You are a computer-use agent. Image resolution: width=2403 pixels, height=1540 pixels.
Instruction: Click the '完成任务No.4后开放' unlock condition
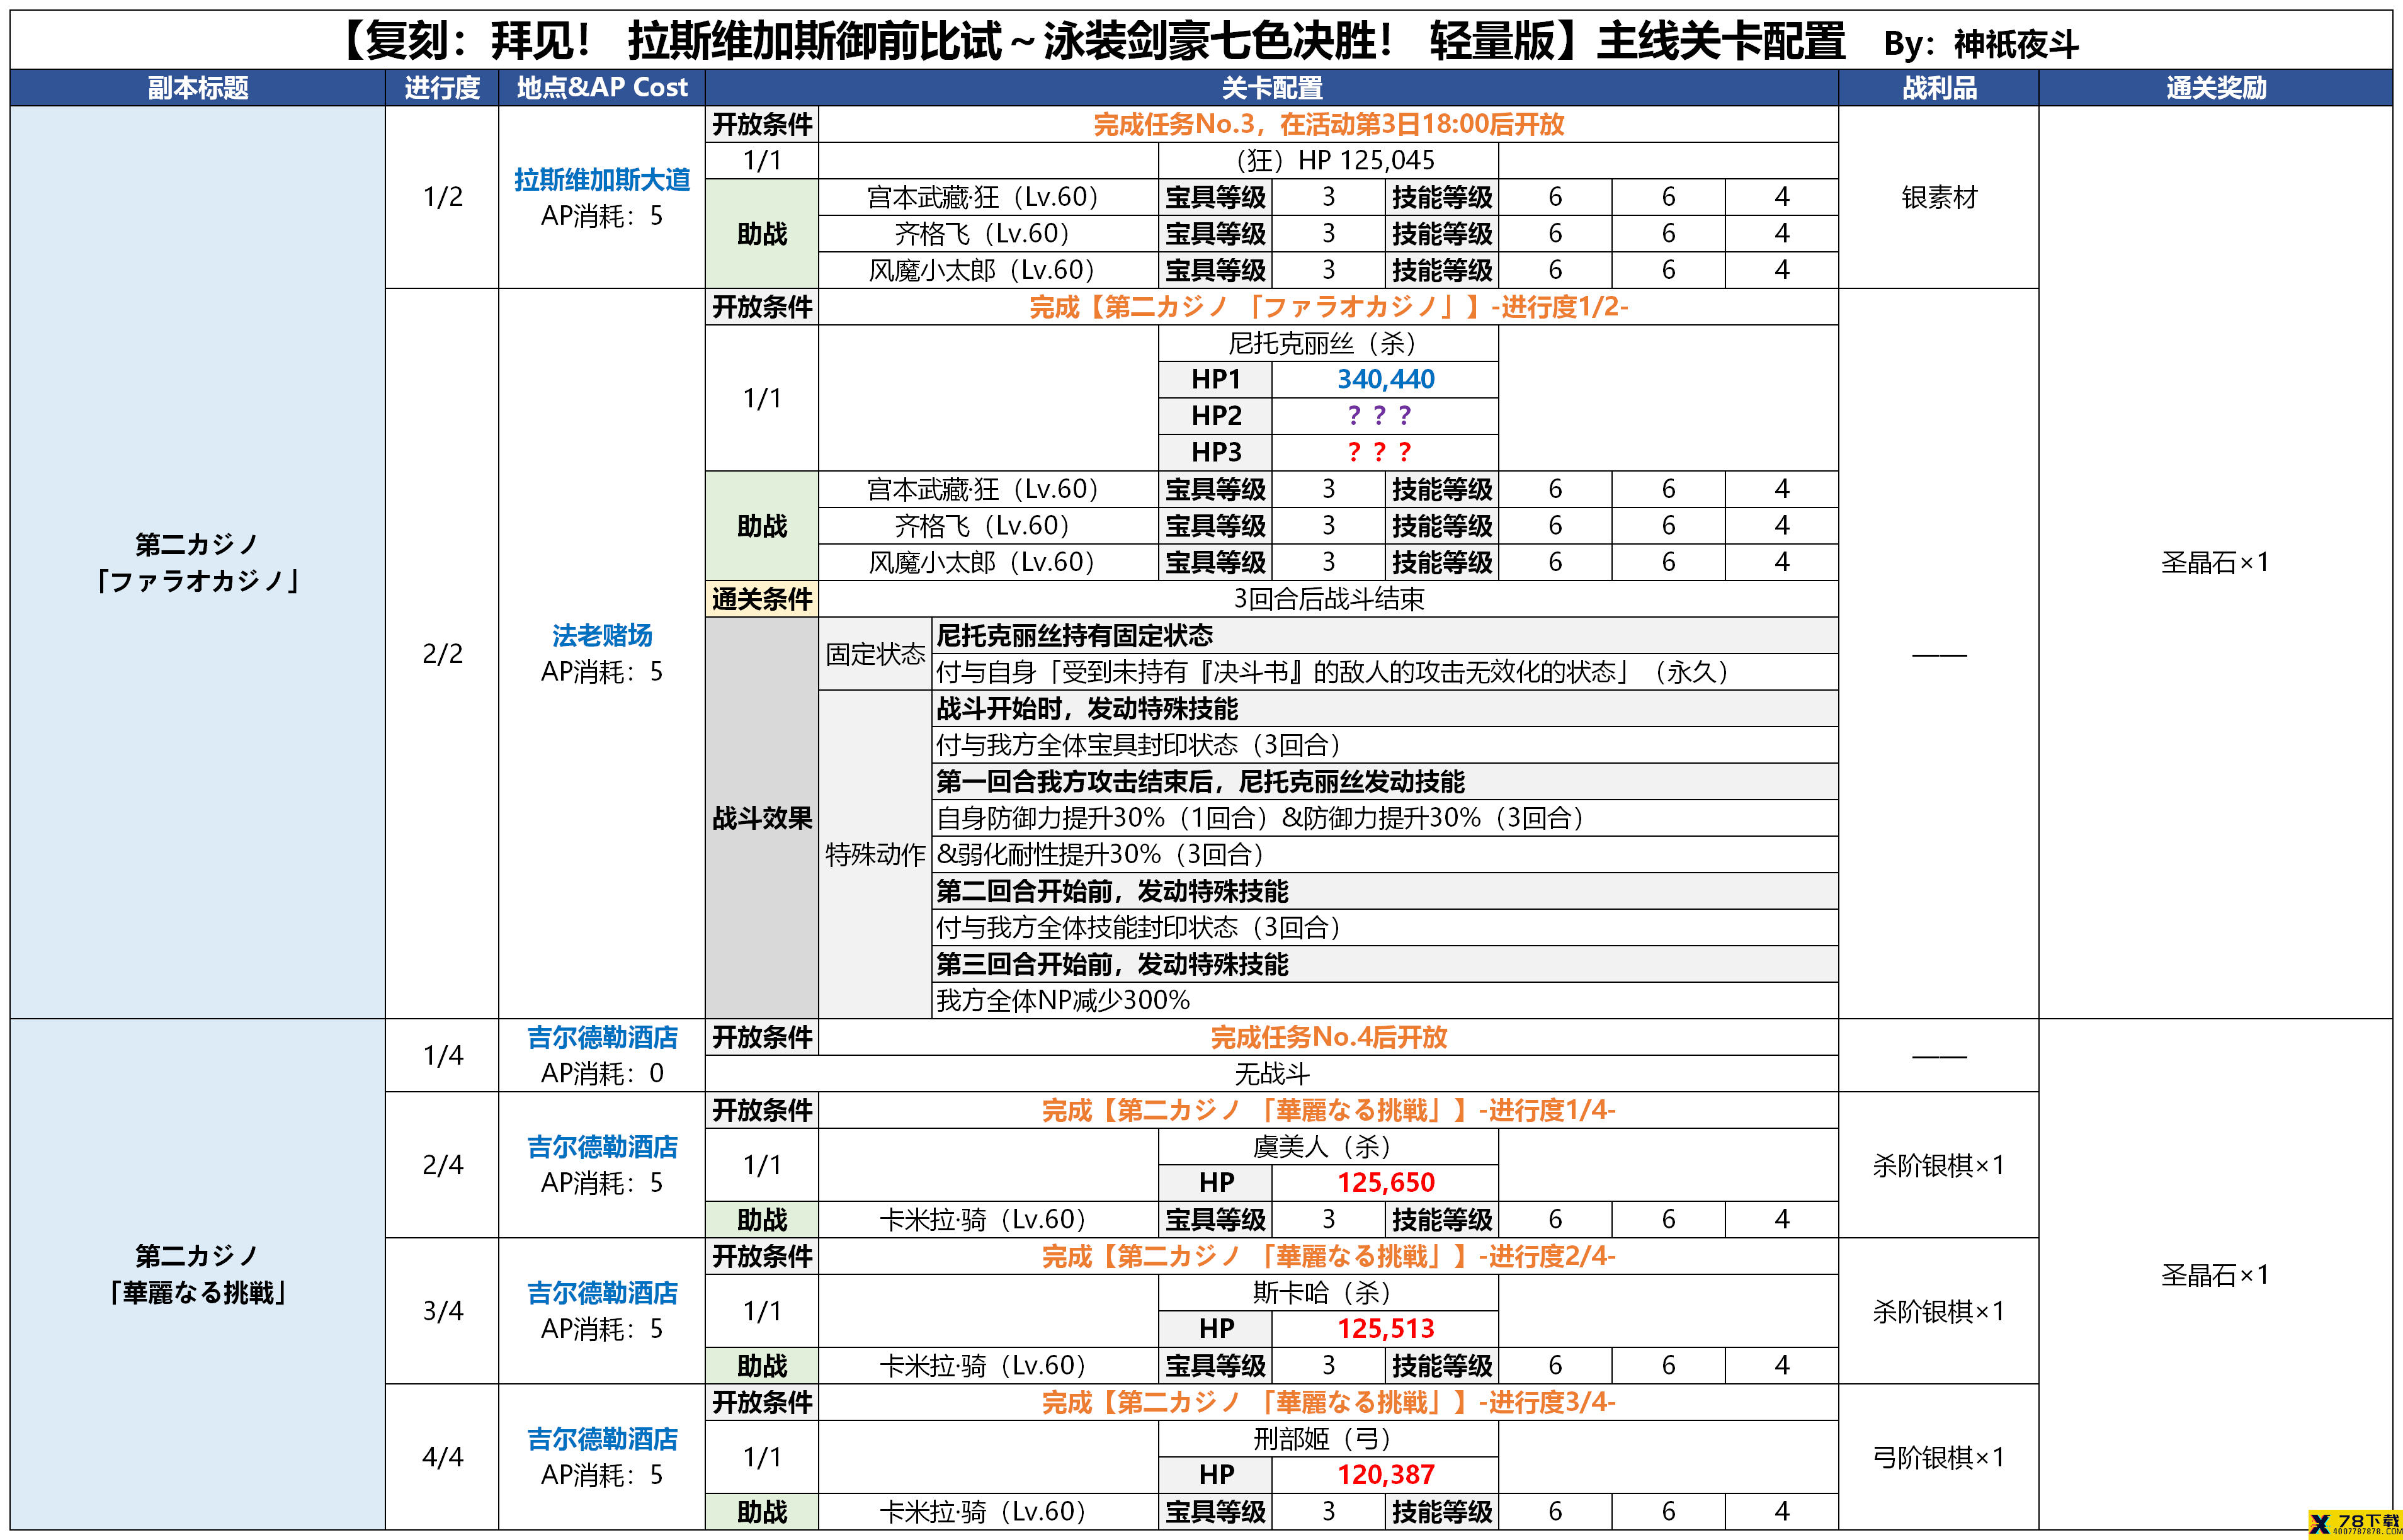(1328, 1037)
